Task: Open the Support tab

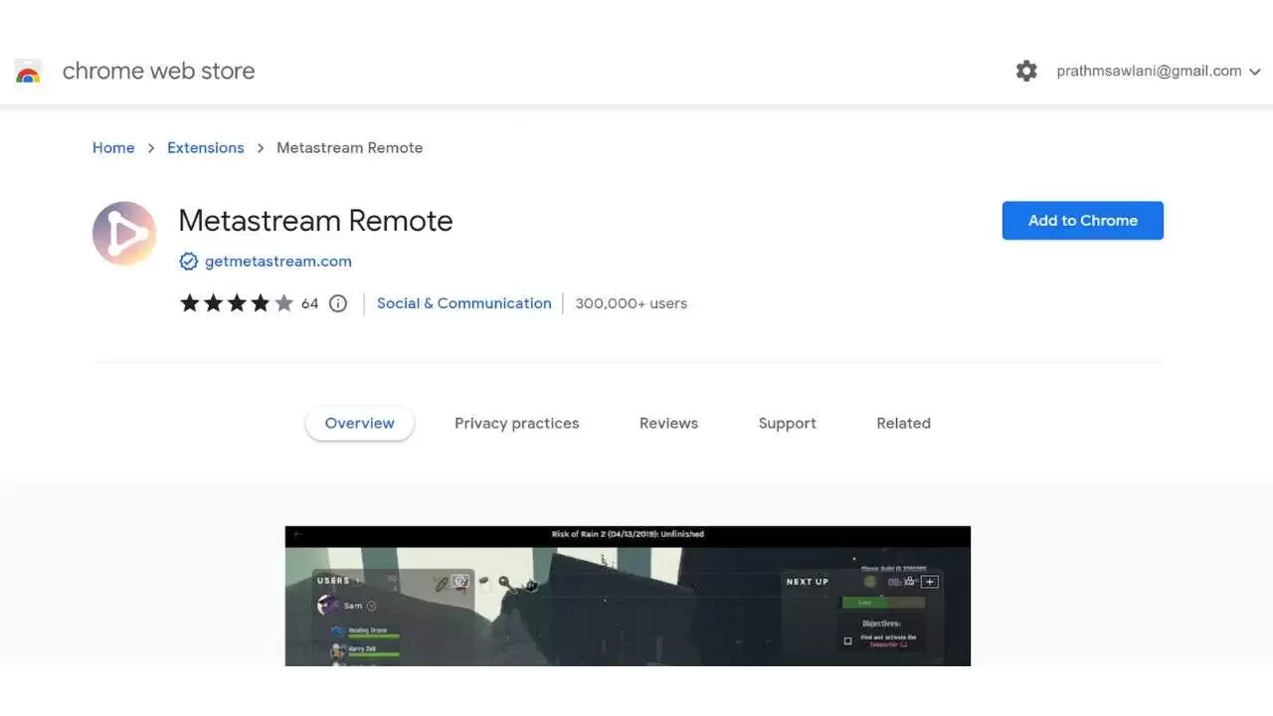Action: (787, 423)
